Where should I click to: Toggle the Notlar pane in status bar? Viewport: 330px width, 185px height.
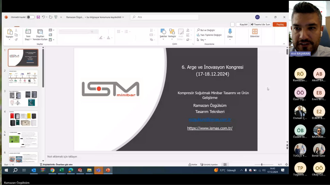(193, 164)
